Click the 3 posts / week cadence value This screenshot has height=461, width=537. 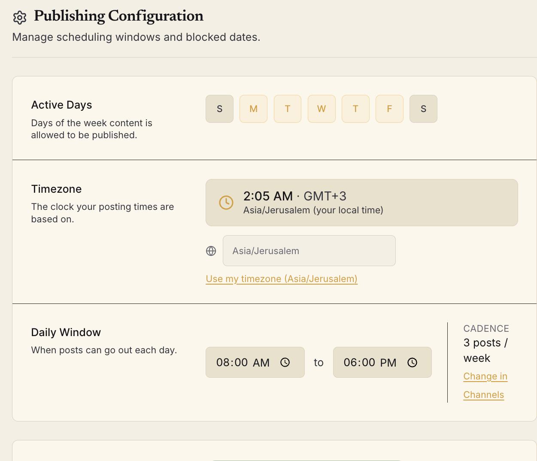485,350
